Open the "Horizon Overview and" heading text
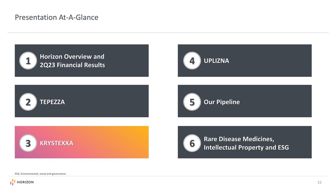Image resolution: width=336 pixels, height=189 pixels. 72,57
